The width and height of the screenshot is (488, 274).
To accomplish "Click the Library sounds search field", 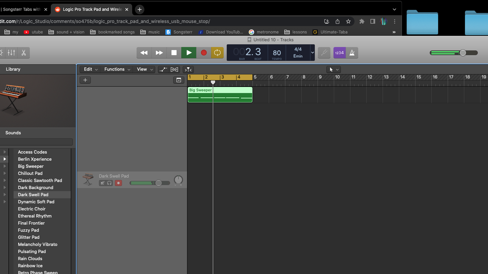I will [x=36, y=142].
